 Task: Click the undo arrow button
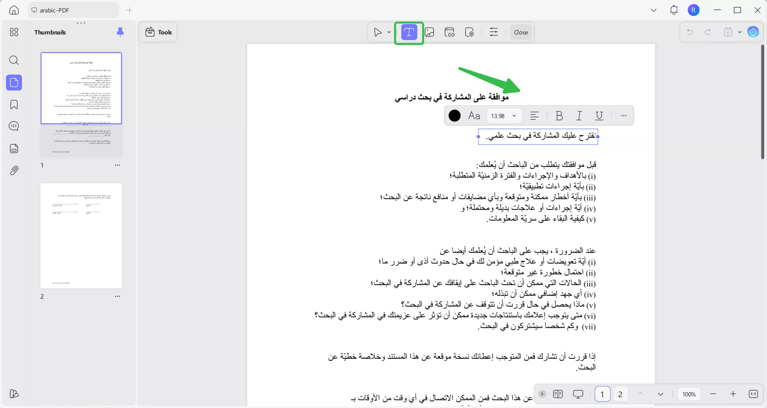(690, 32)
